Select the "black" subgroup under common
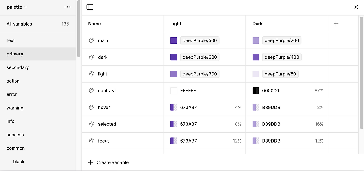This screenshot has height=171, width=364. coord(19,162)
